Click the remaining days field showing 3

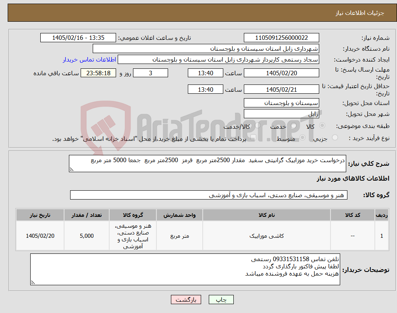[x=150, y=73]
